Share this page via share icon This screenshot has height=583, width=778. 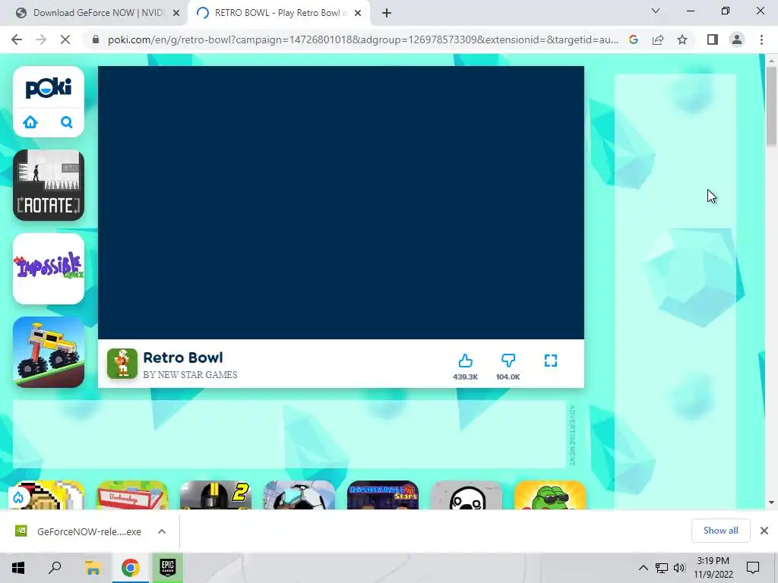click(x=658, y=39)
